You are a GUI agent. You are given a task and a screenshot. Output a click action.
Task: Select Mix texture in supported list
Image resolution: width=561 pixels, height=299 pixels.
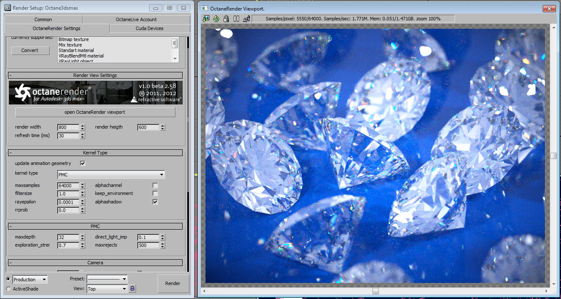click(x=70, y=45)
